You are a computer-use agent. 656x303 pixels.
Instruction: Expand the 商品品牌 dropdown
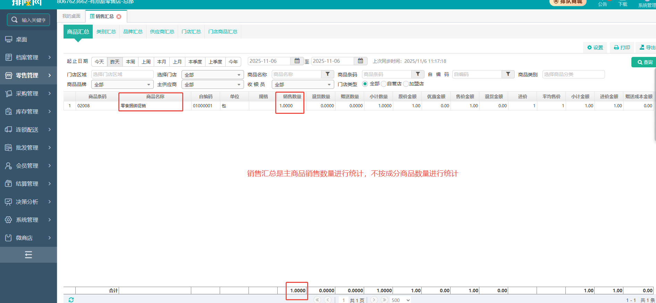tap(122, 85)
